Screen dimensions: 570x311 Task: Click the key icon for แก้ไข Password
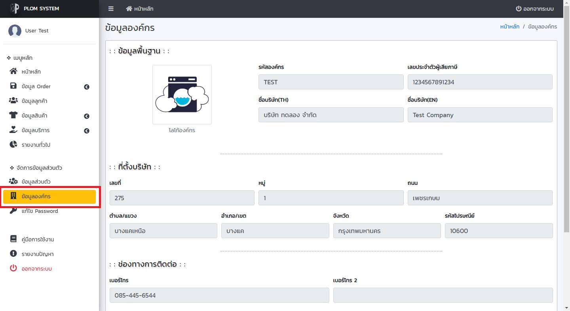point(13,211)
